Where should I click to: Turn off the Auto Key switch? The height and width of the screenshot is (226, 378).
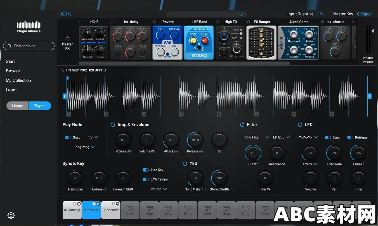tap(146, 170)
